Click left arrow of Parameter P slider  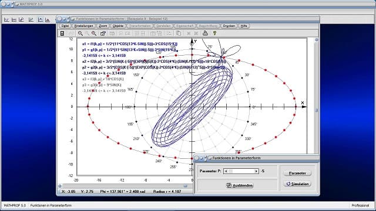click(226, 171)
